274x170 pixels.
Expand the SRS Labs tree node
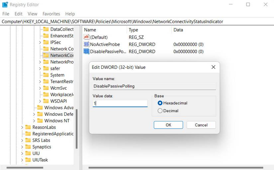[x=22, y=140]
